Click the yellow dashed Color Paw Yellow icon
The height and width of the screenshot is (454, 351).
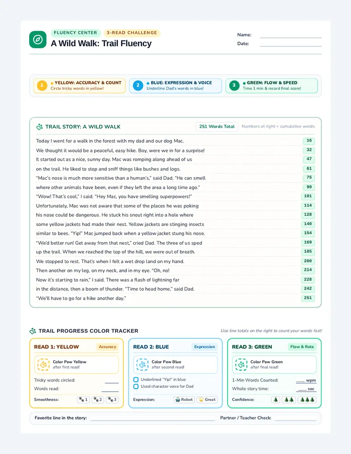pos(43,364)
